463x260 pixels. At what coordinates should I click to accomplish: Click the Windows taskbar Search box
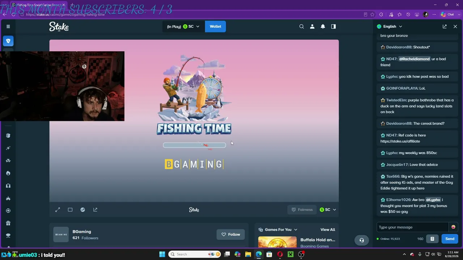tap(194, 254)
